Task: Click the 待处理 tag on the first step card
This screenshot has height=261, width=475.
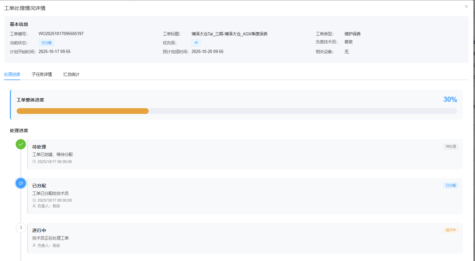Action: pos(451,147)
